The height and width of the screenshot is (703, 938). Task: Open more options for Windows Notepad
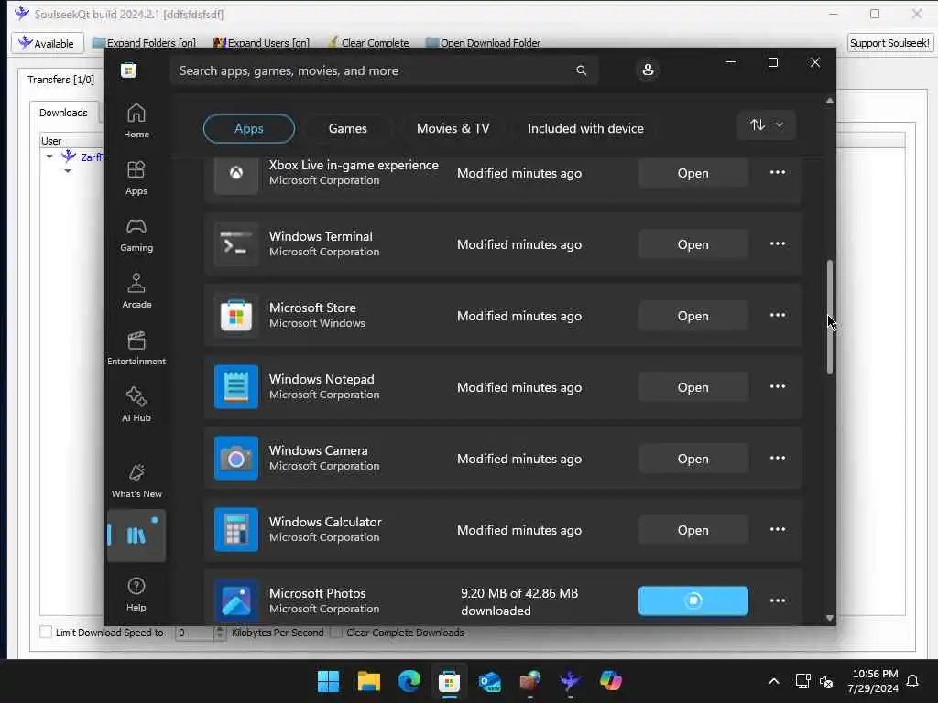[778, 387]
